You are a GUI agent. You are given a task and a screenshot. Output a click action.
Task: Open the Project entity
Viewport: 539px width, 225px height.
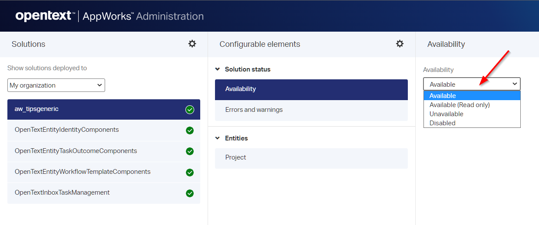point(311,158)
